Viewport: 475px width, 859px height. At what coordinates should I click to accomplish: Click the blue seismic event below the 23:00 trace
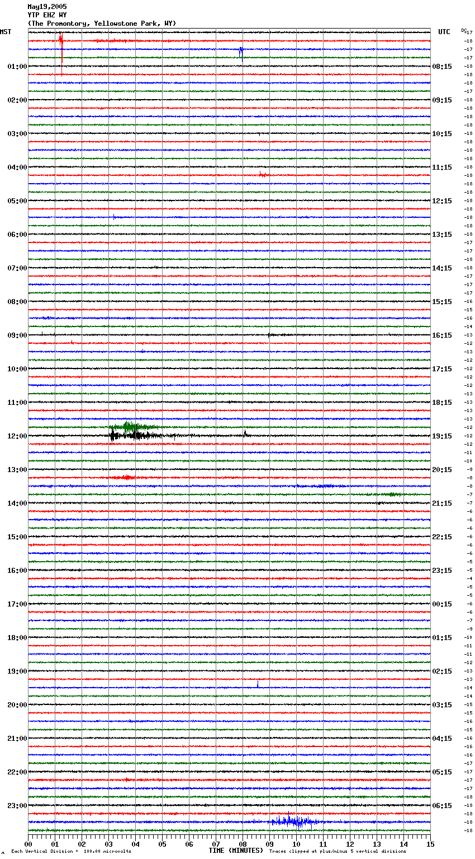(x=294, y=821)
